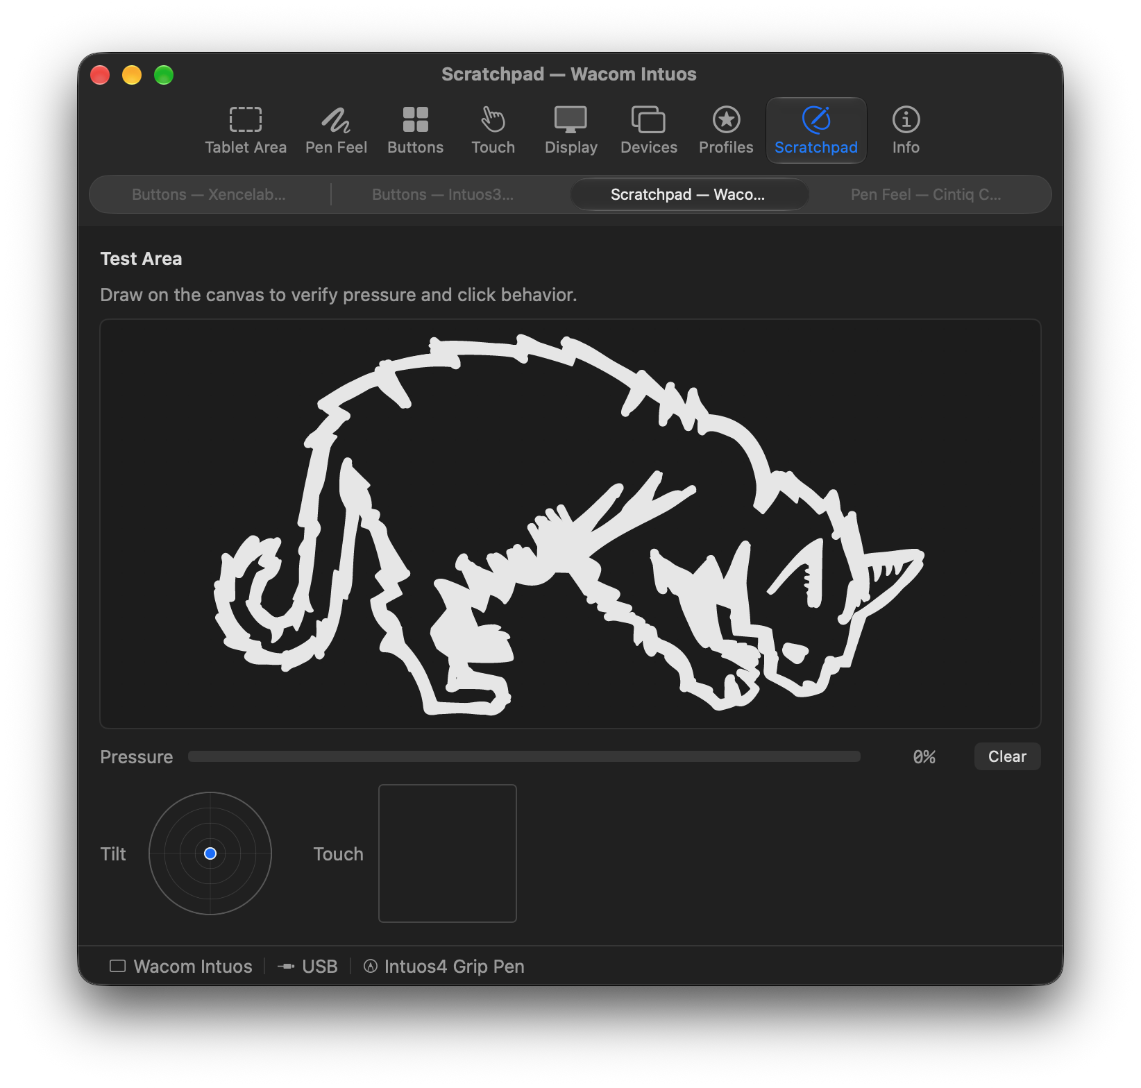The width and height of the screenshot is (1141, 1088).
Task: Switch to the Buttons — Xencelab tab
Action: 209,194
